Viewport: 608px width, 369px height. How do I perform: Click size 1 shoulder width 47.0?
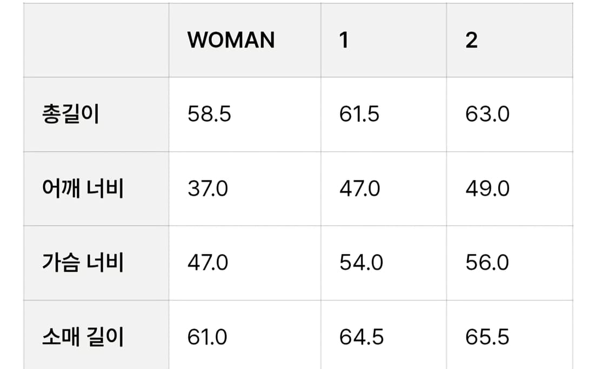pyautogui.click(x=360, y=189)
